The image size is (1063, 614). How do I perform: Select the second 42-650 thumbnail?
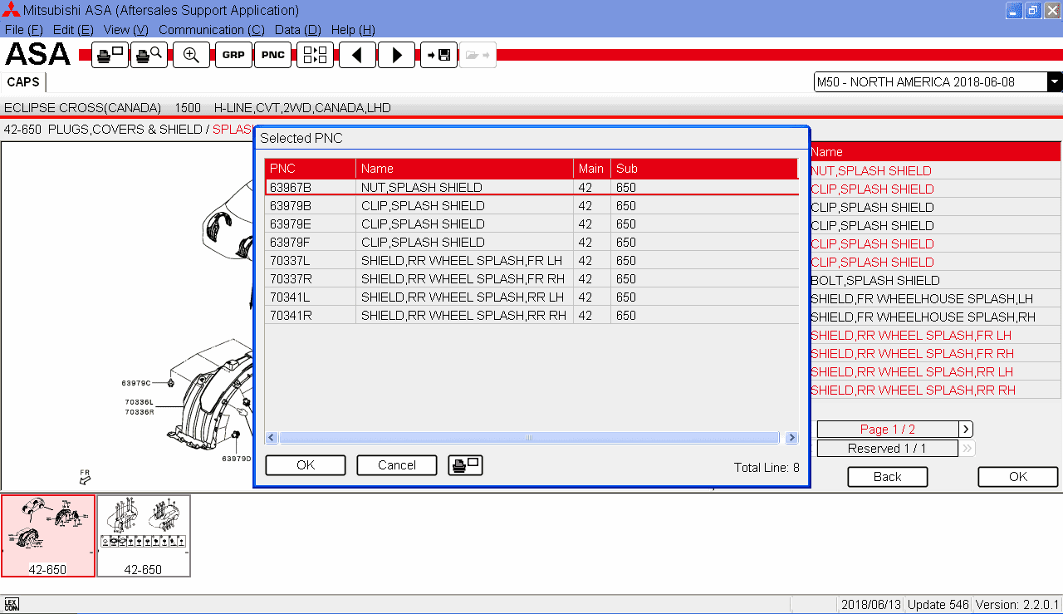(x=144, y=536)
